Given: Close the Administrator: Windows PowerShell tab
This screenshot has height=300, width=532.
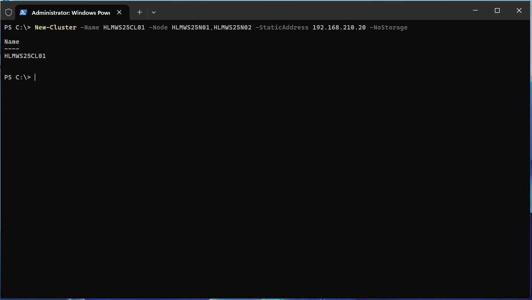Looking at the screenshot, I should tap(119, 12).
